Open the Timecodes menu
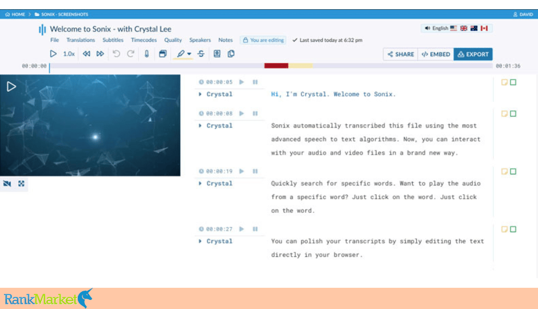The image size is (538, 309). pos(144,40)
